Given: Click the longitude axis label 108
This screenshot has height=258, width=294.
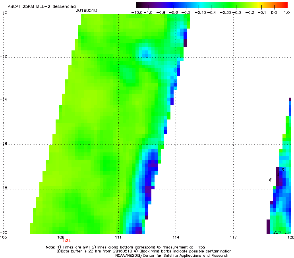Looking at the screenshot, I should click(61, 237).
